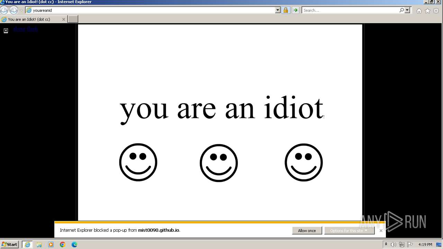Click into the Search box

350,10
